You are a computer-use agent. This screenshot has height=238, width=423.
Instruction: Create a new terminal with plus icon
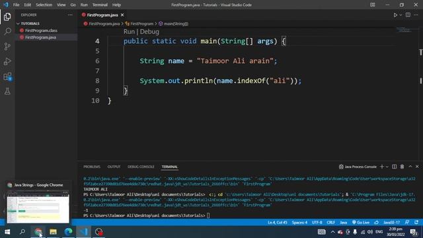381,167
